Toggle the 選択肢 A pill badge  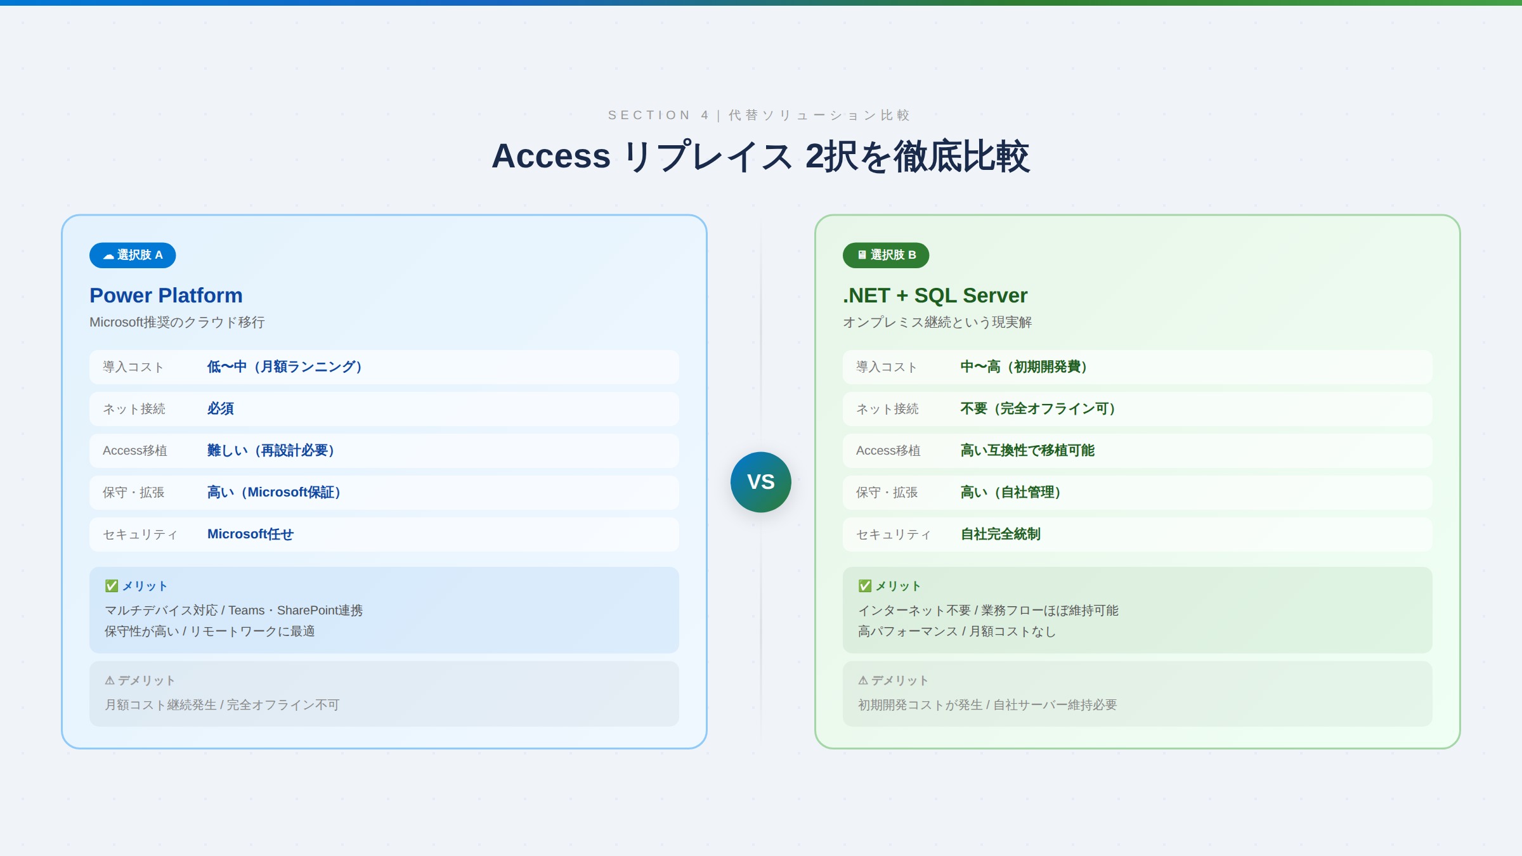[x=132, y=255]
